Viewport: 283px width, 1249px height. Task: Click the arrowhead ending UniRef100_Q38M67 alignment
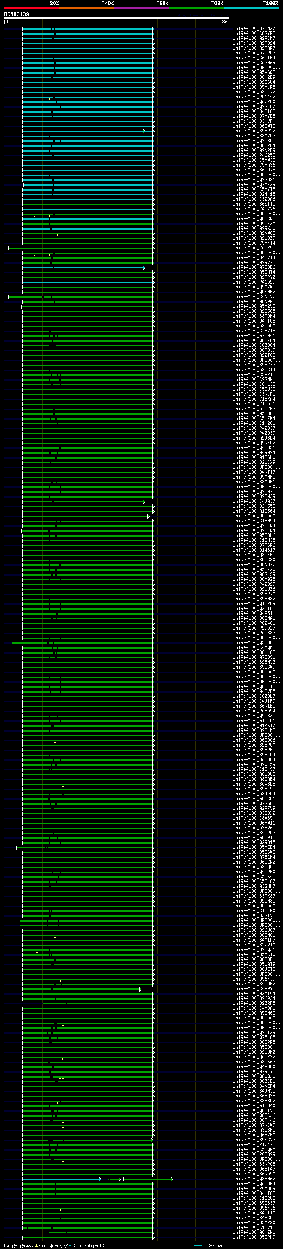coord(172,1179)
